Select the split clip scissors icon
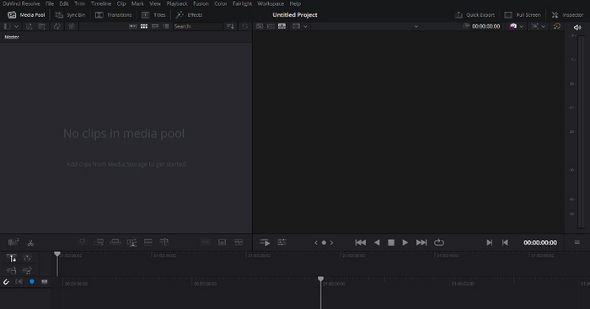Screen dimensions: 590x309 [x=30, y=242]
